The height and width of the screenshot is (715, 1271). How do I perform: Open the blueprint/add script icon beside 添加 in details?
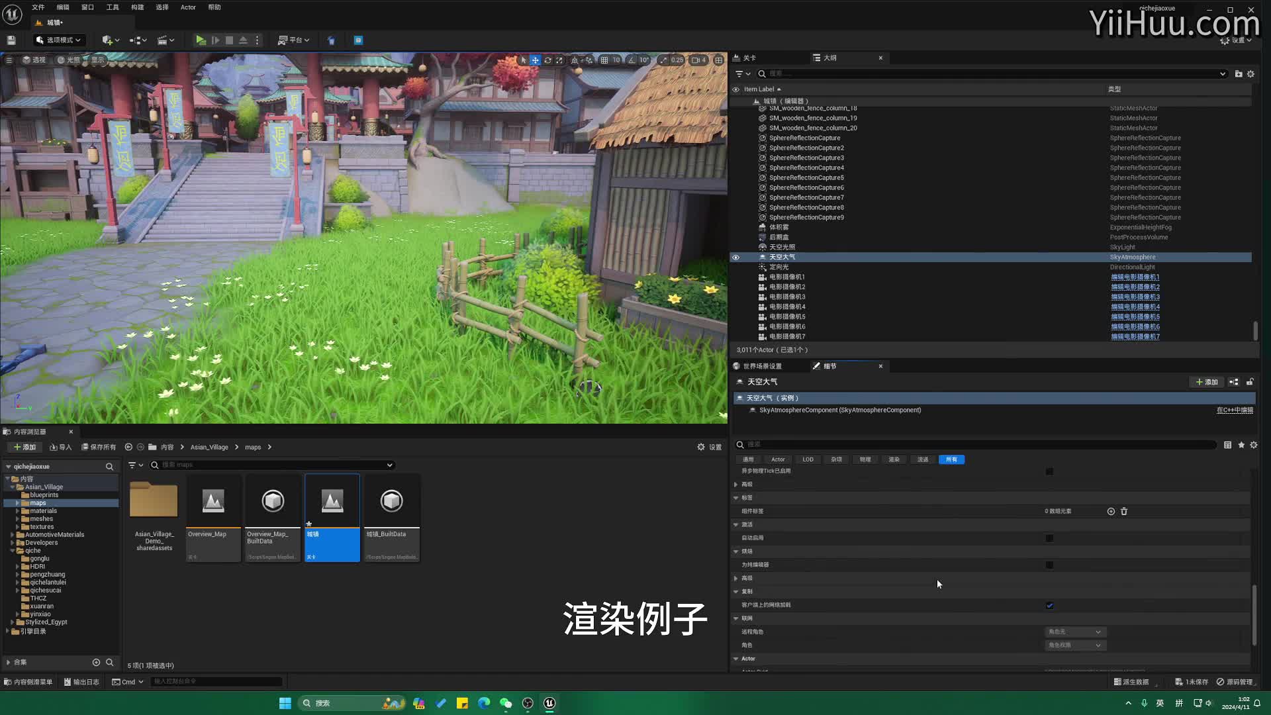pyautogui.click(x=1234, y=382)
